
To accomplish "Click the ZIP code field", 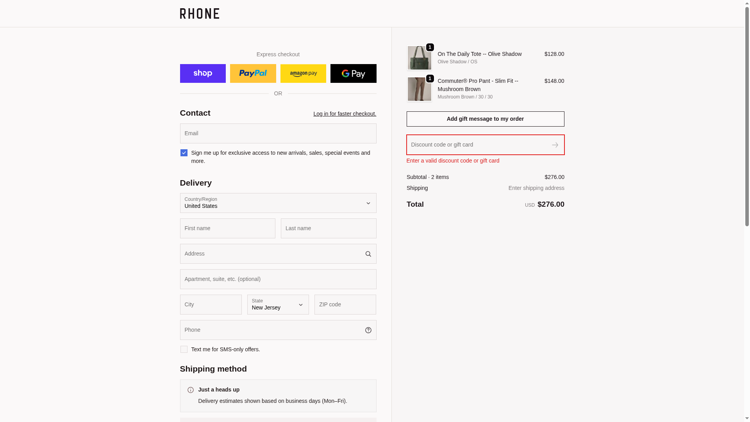I will click(345, 305).
